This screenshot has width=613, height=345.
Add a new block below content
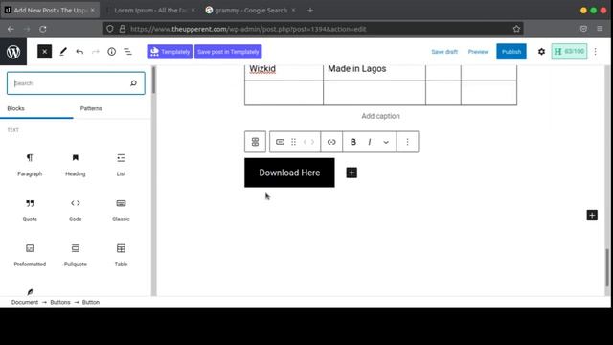point(592,215)
